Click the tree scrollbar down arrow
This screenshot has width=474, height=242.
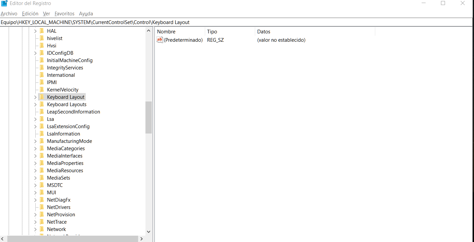coord(149,232)
